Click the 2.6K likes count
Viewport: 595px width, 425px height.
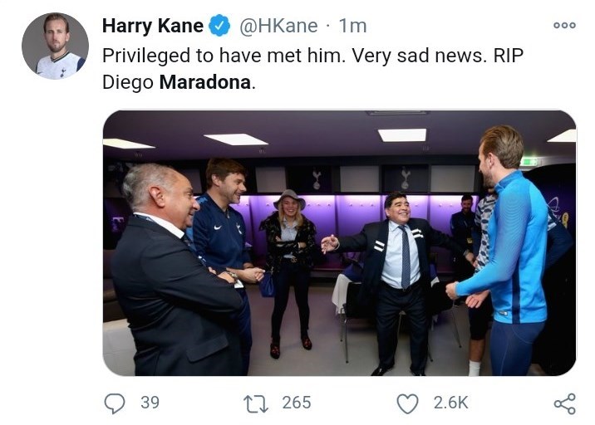pos(451,403)
